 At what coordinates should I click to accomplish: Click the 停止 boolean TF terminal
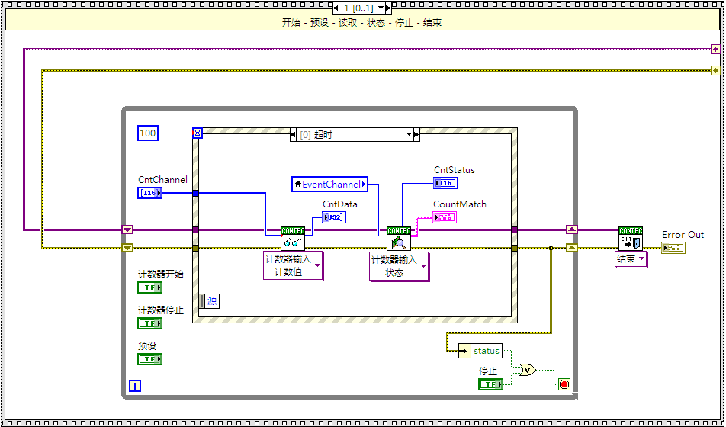[x=490, y=384]
